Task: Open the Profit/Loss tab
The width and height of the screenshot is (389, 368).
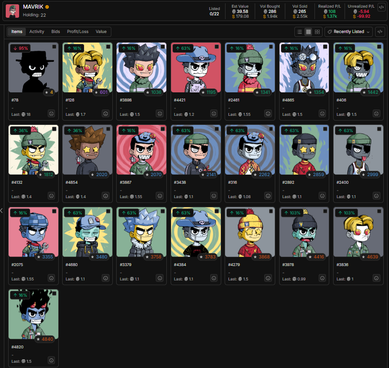Action: [x=77, y=32]
